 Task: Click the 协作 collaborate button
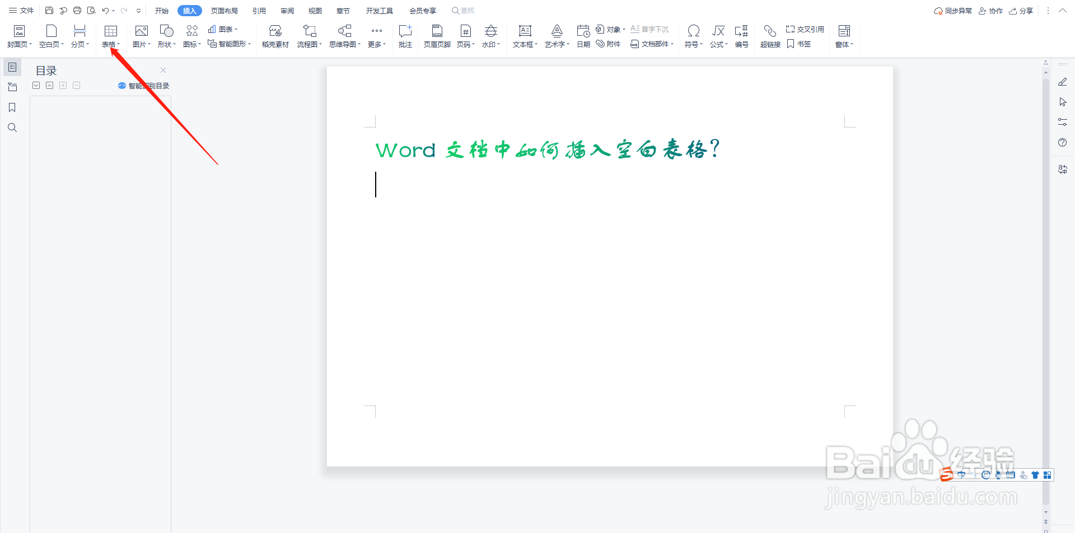[990, 11]
